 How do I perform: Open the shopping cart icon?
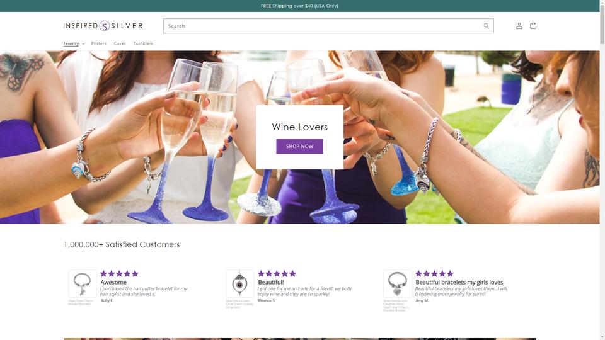pyautogui.click(x=533, y=26)
